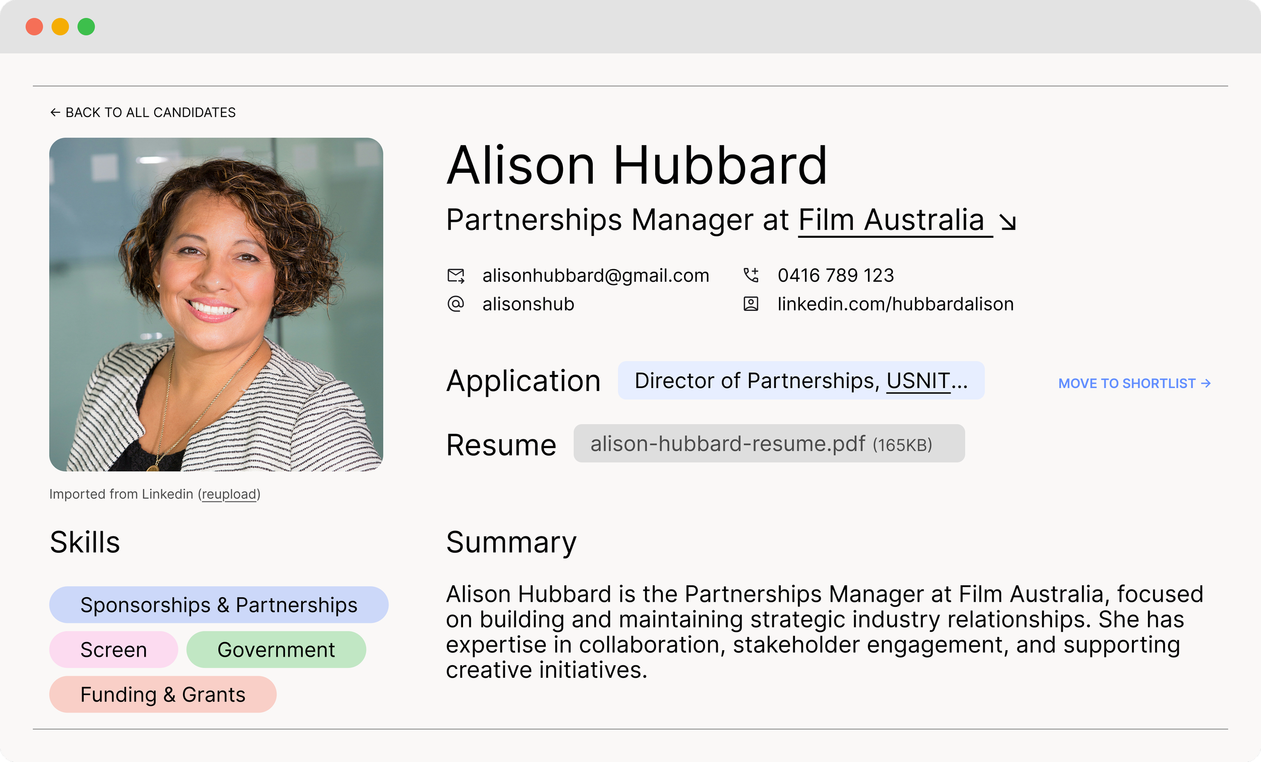Image resolution: width=1261 pixels, height=762 pixels.
Task: Click the reupload photo link
Action: point(229,494)
